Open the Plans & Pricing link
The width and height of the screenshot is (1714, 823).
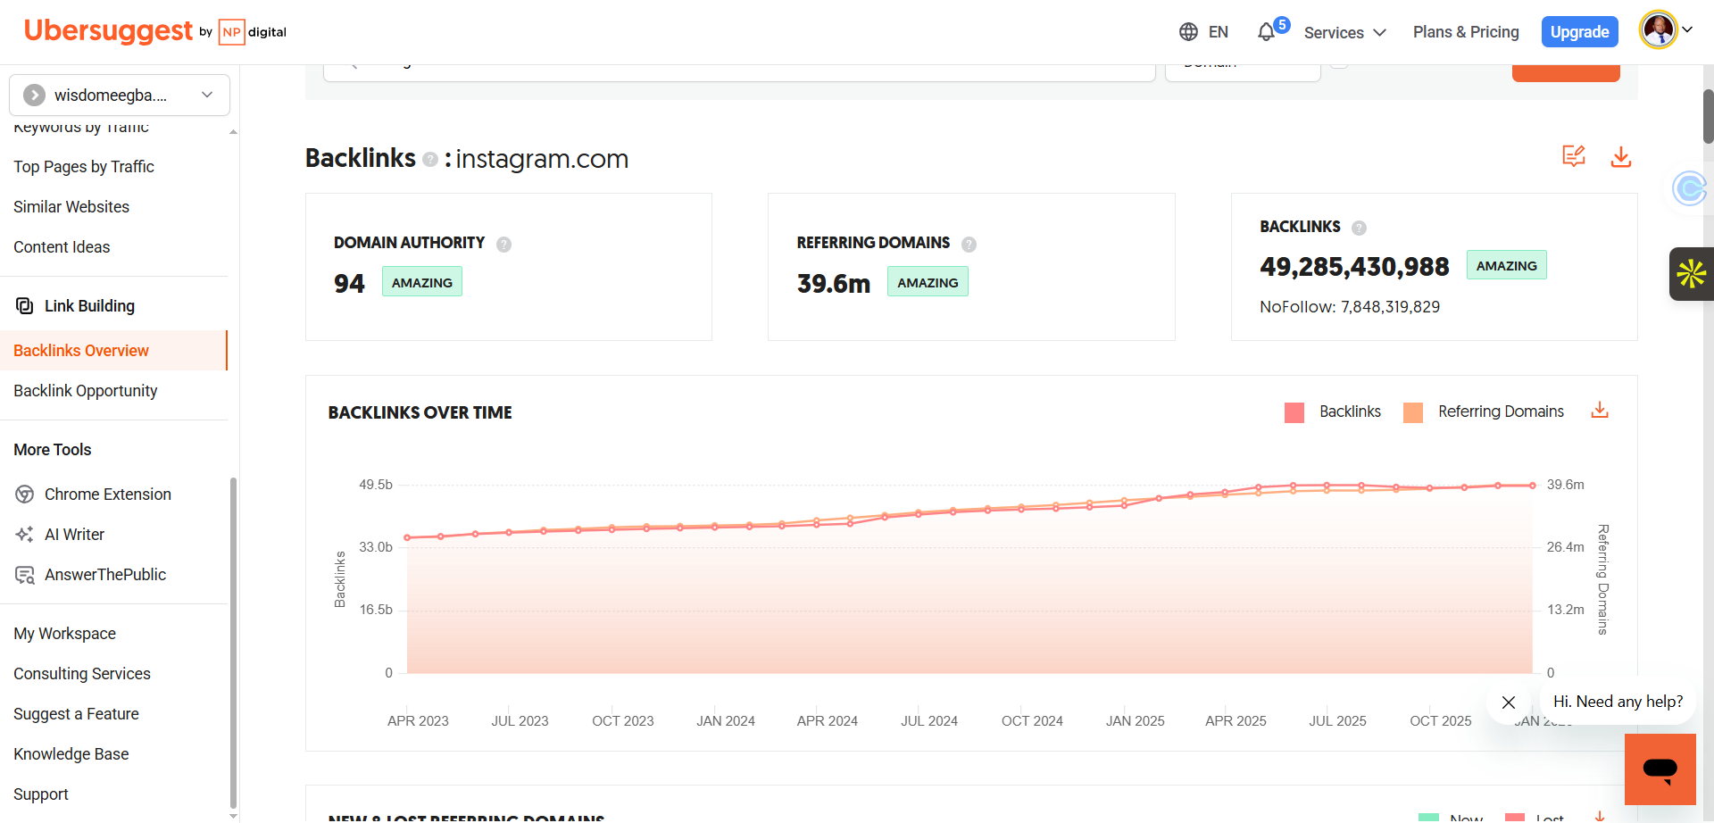pos(1466,32)
